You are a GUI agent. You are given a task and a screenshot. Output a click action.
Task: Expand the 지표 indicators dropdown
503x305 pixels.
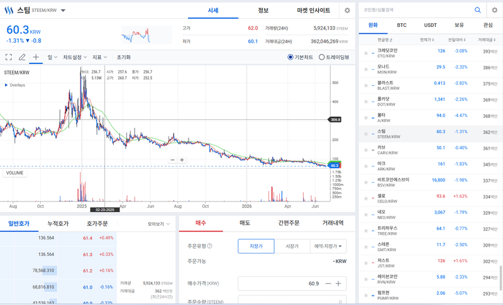pos(99,57)
